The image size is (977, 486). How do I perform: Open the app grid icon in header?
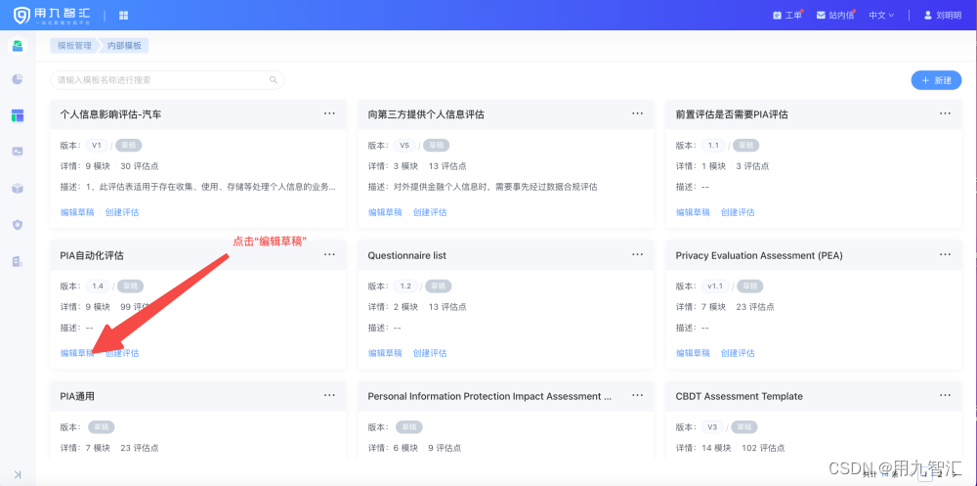click(123, 15)
